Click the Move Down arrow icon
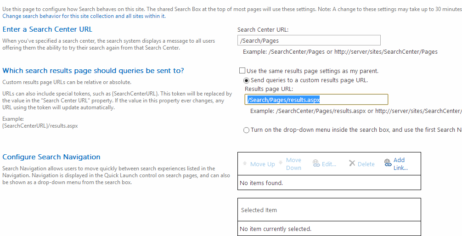Image resolution: width=462 pixels, height=236 pixels. [281, 162]
